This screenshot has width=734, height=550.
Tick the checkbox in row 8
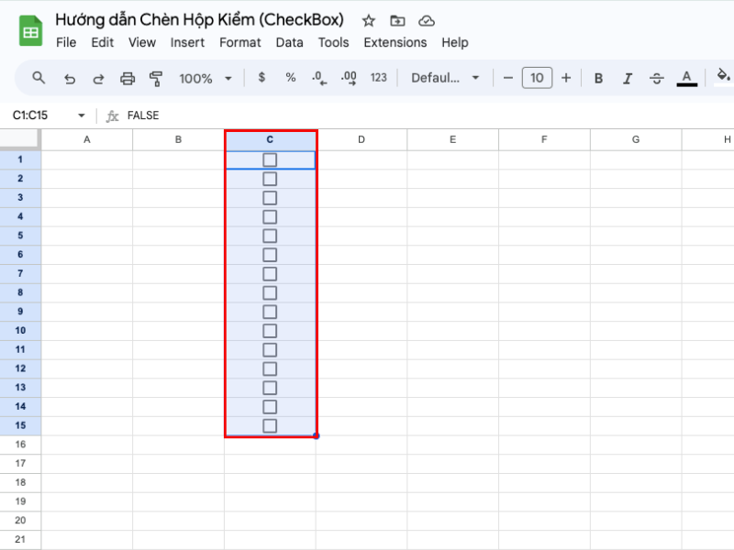point(270,292)
